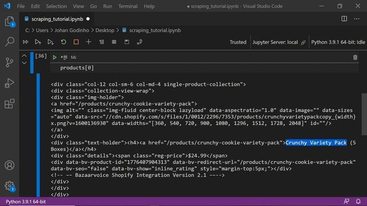The image size is (367, 206).
Task: Click the $24.99 price text in output
Action: (197, 156)
